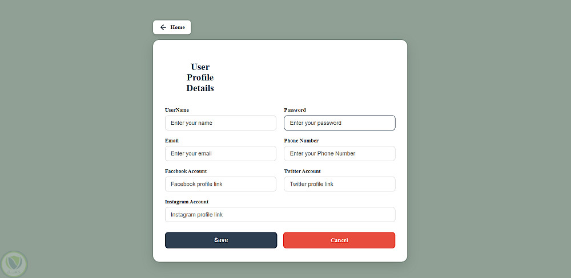
Task: Focus the UserName input field
Action: point(220,123)
